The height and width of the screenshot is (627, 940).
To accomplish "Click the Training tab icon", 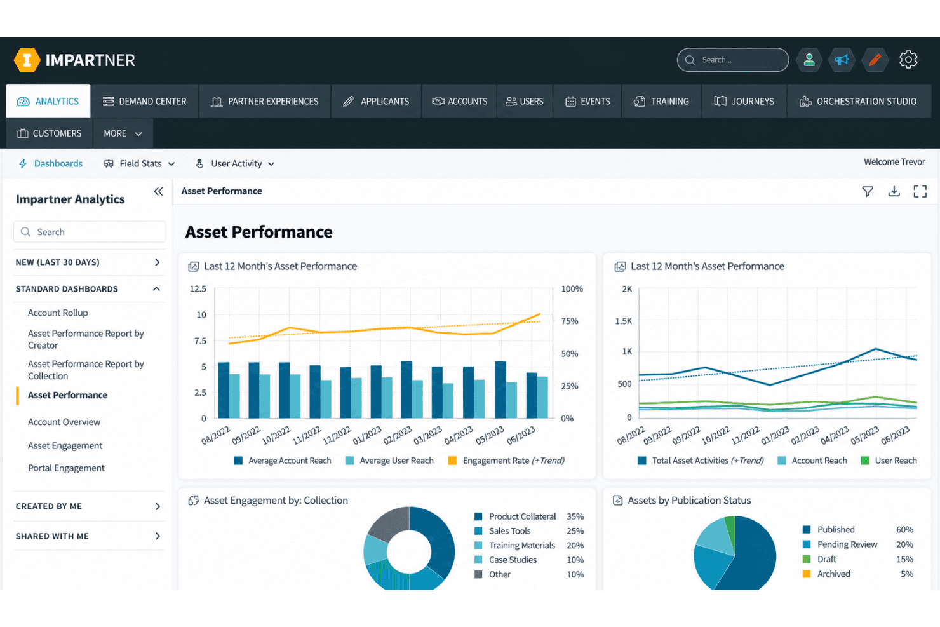I will (x=640, y=102).
